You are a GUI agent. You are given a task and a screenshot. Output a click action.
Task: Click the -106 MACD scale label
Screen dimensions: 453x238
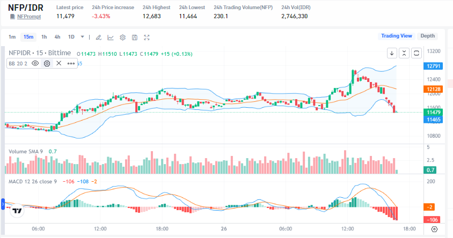(432, 220)
